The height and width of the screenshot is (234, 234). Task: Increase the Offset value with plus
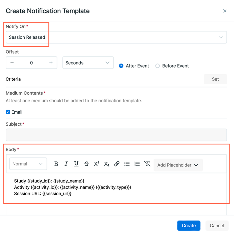coord(51,63)
